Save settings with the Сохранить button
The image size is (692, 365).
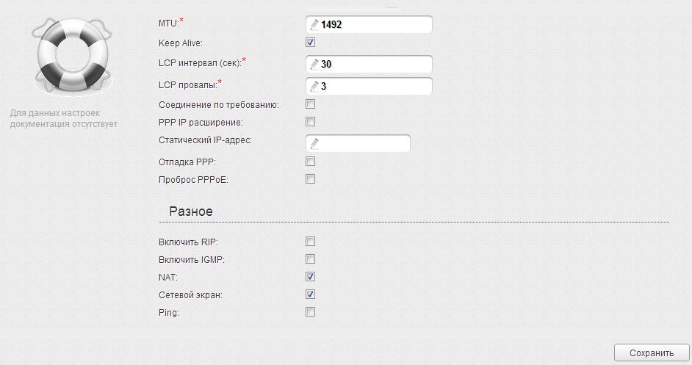point(652,353)
